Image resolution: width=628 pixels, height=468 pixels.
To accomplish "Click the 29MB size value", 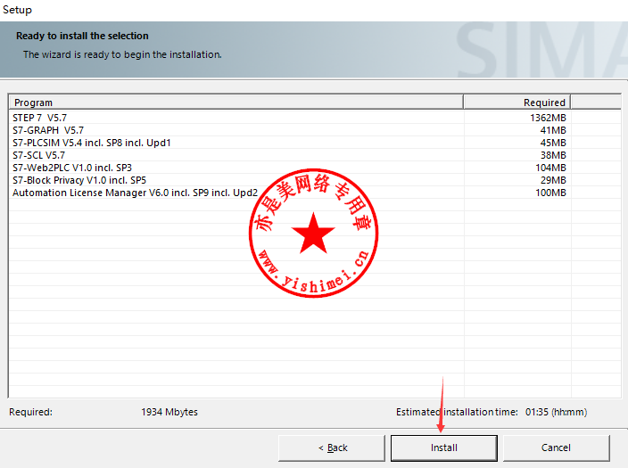I will (553, 180).
